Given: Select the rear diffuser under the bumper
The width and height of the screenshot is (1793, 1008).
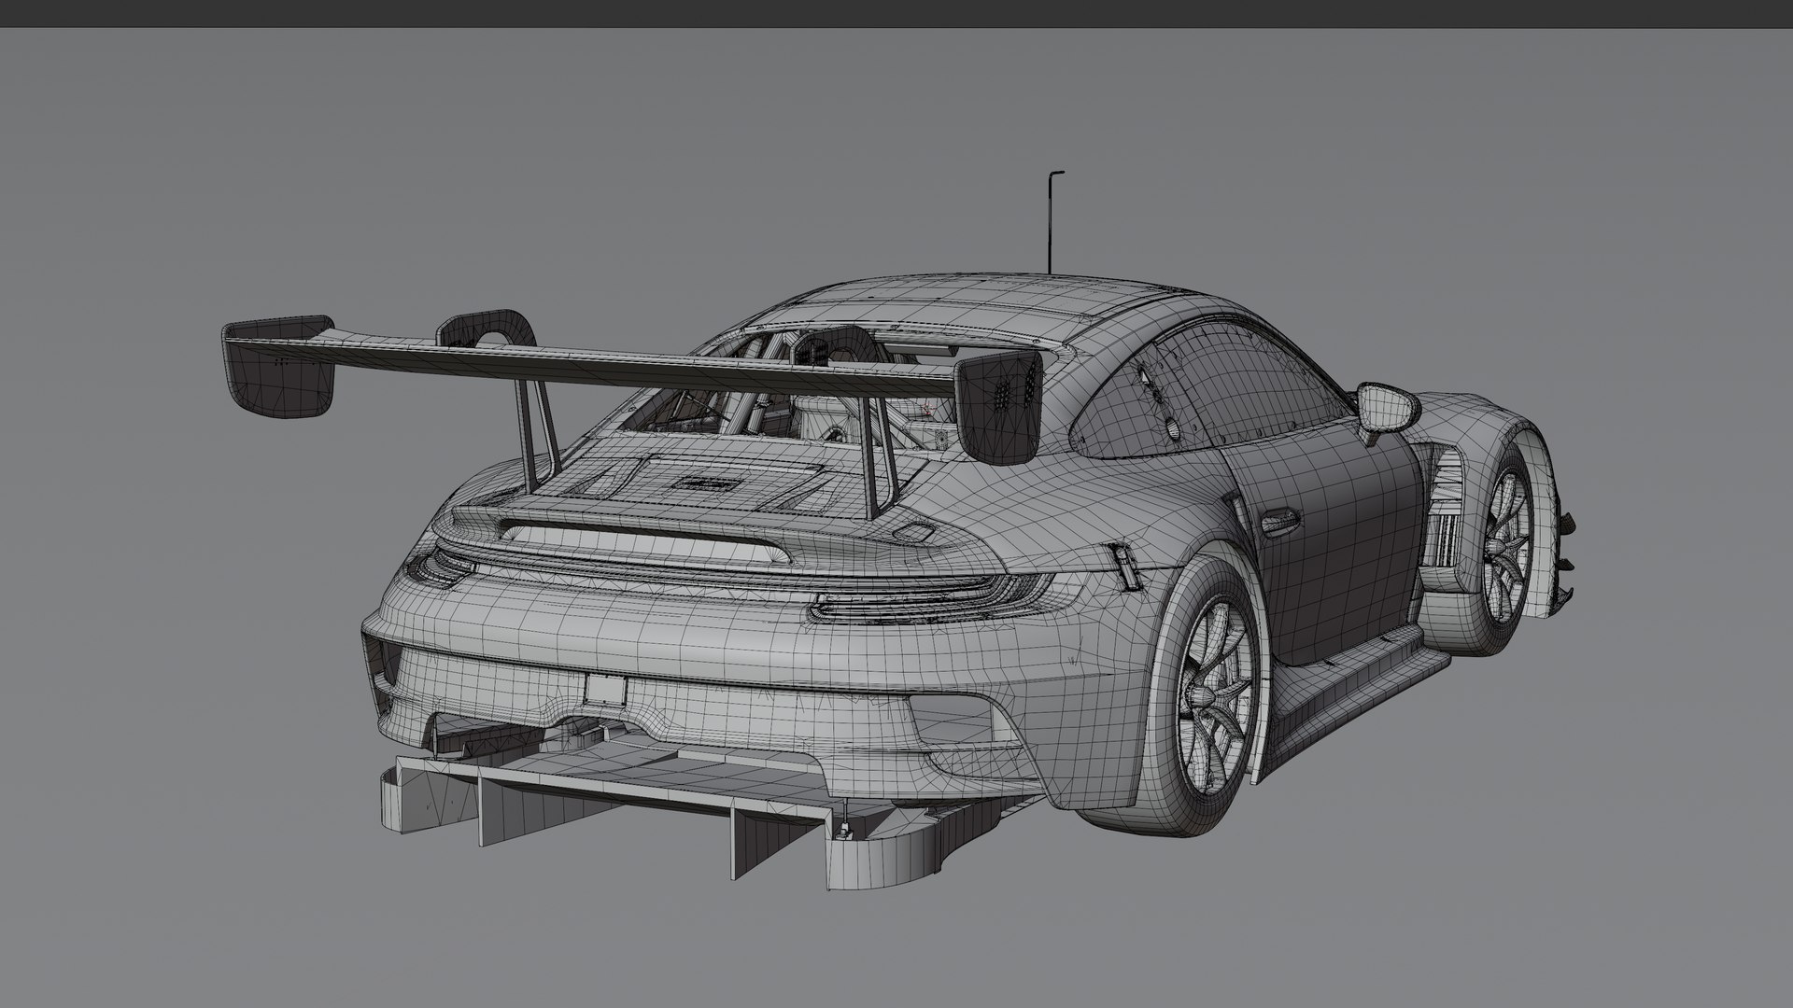Looking at the screenshot, I should 654,803.
